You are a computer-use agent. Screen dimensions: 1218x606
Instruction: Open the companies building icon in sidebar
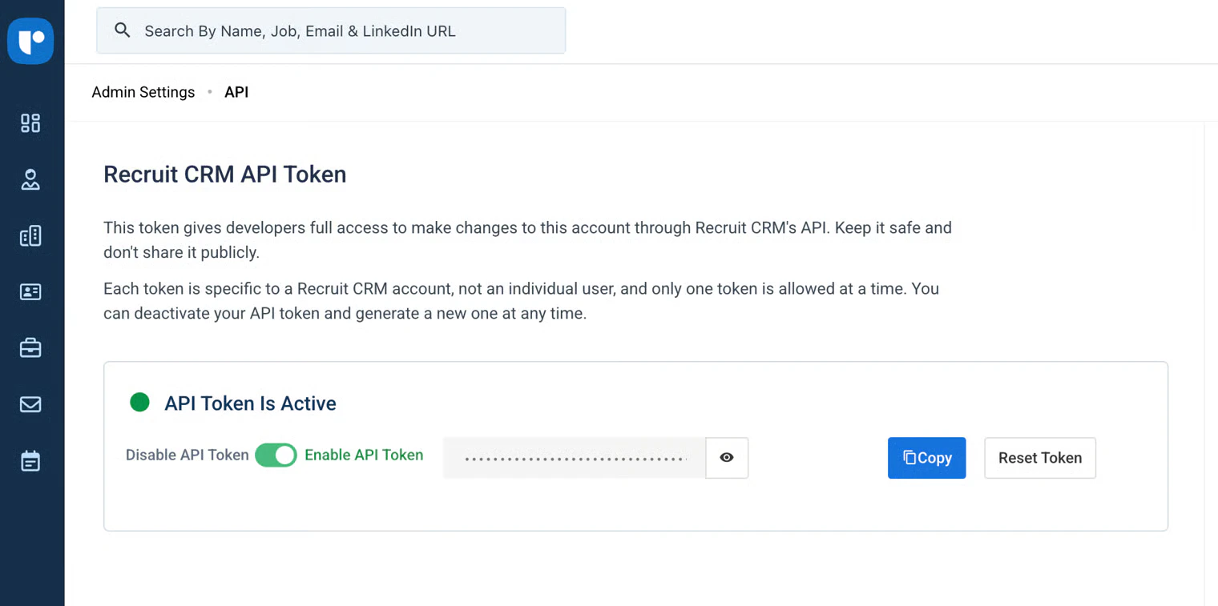(30, 235)
